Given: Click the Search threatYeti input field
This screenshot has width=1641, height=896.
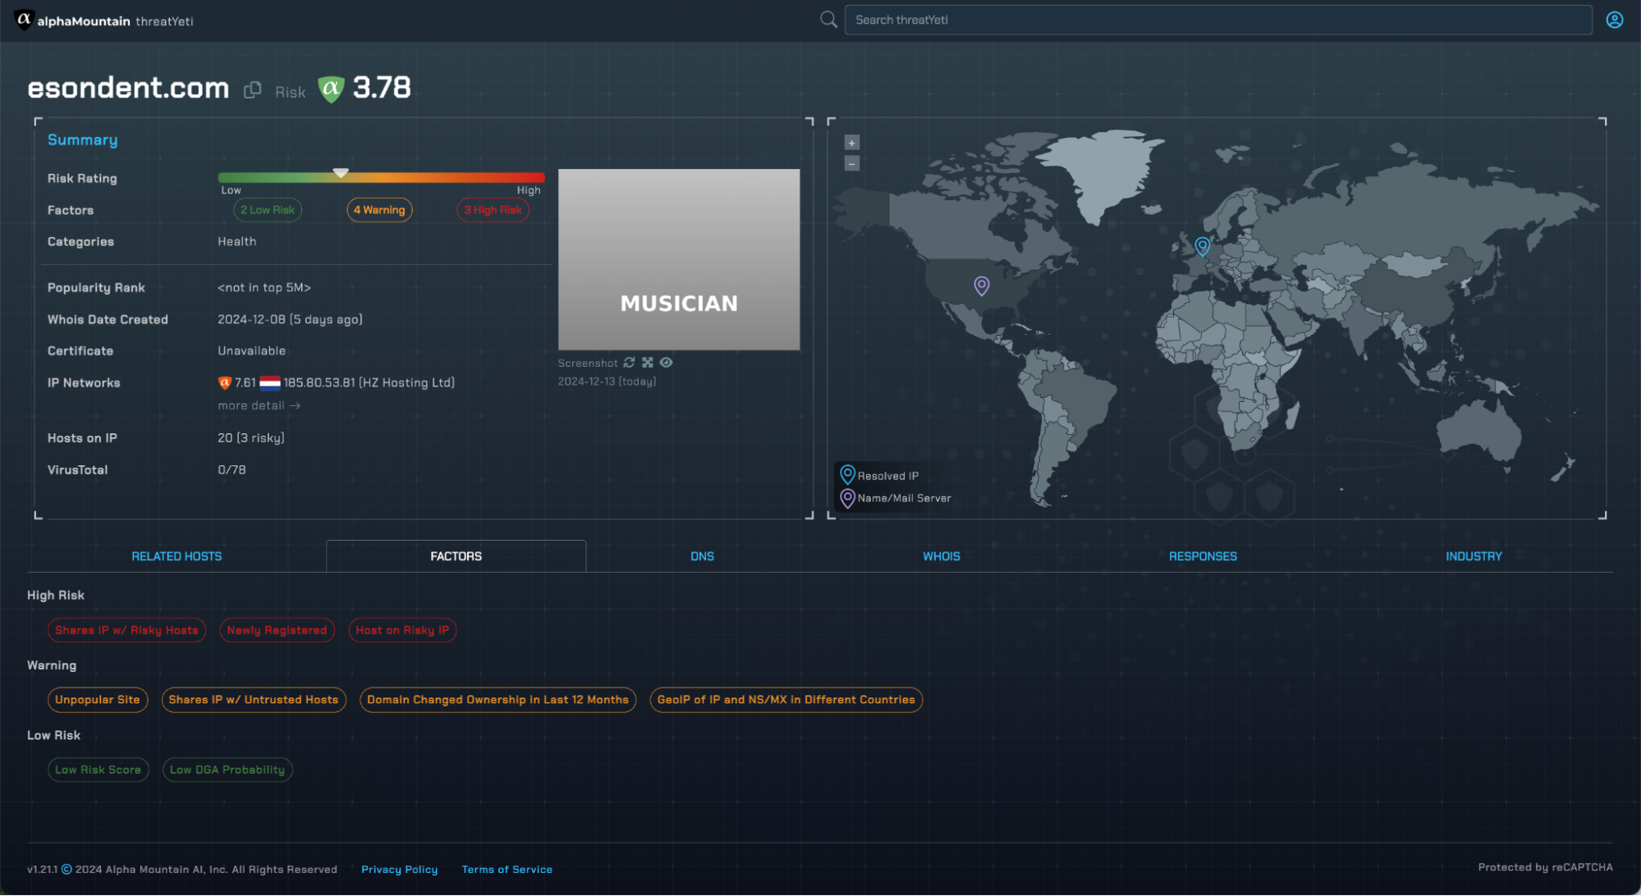Looking at the screenshot, I should tap(1218, 20).
